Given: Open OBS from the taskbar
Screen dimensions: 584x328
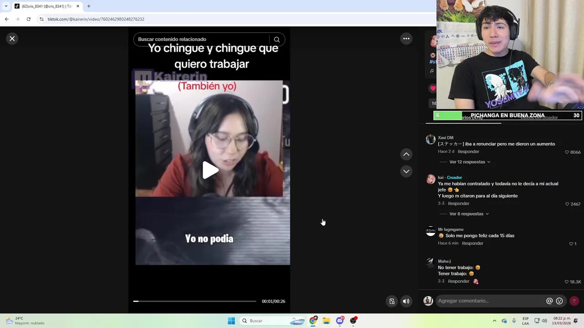Looking at the screenshot, I should (353, 321).
